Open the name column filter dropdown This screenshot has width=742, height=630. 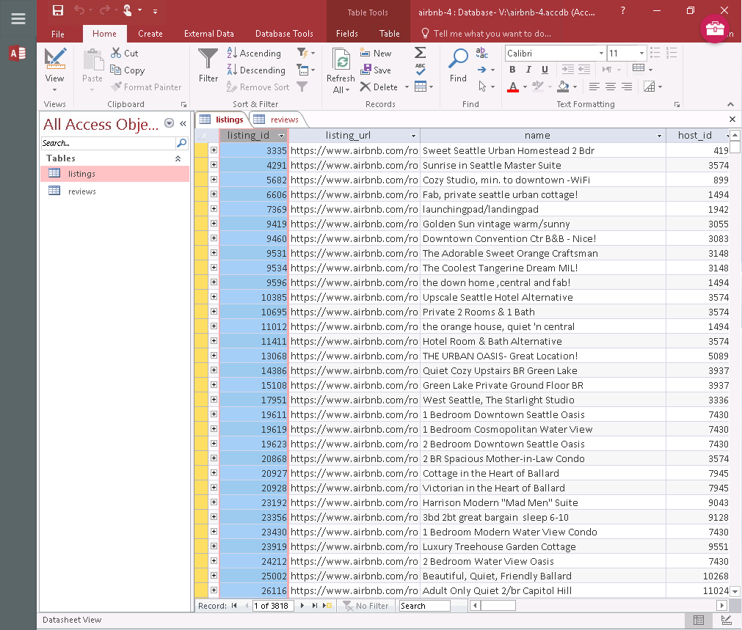658,136
